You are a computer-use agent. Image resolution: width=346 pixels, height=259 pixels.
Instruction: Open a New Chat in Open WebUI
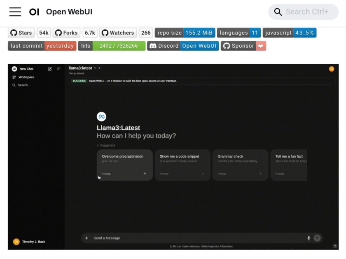26,69
